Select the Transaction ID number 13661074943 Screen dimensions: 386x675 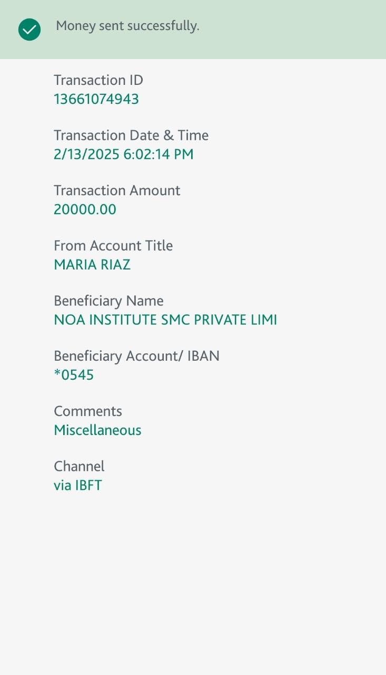[96, 99]
